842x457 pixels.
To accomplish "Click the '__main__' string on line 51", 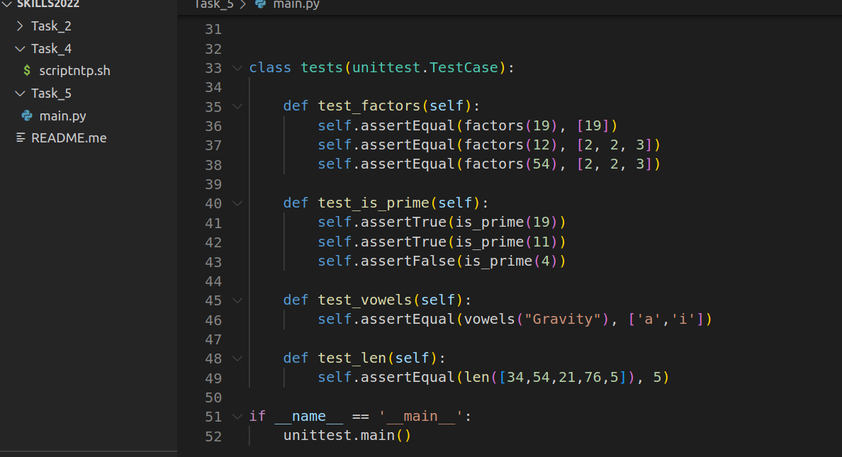I will coord(420,416).
